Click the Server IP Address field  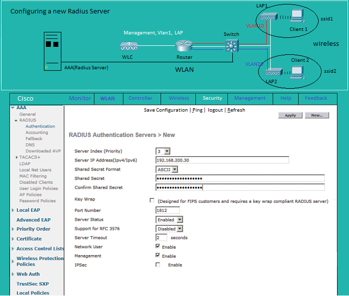222,160
